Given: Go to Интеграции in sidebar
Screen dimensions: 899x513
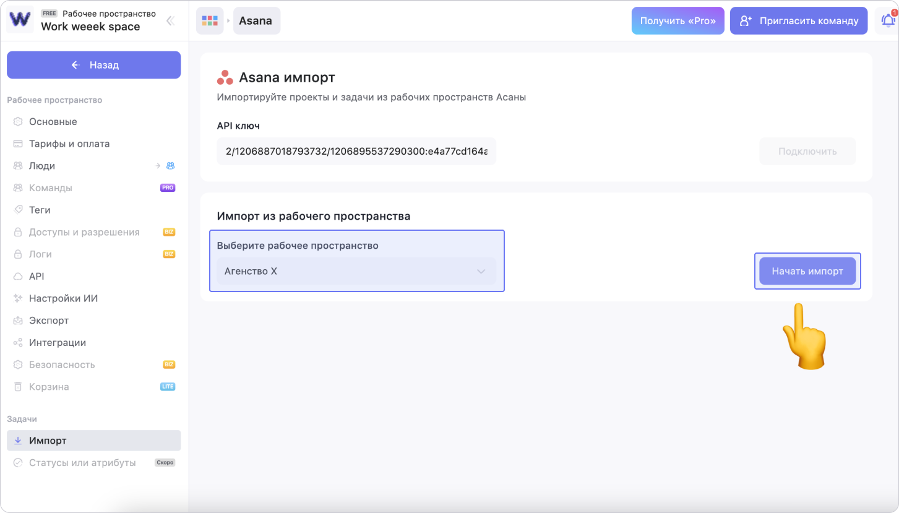Looking at the screenshot, I should (57, 343).
